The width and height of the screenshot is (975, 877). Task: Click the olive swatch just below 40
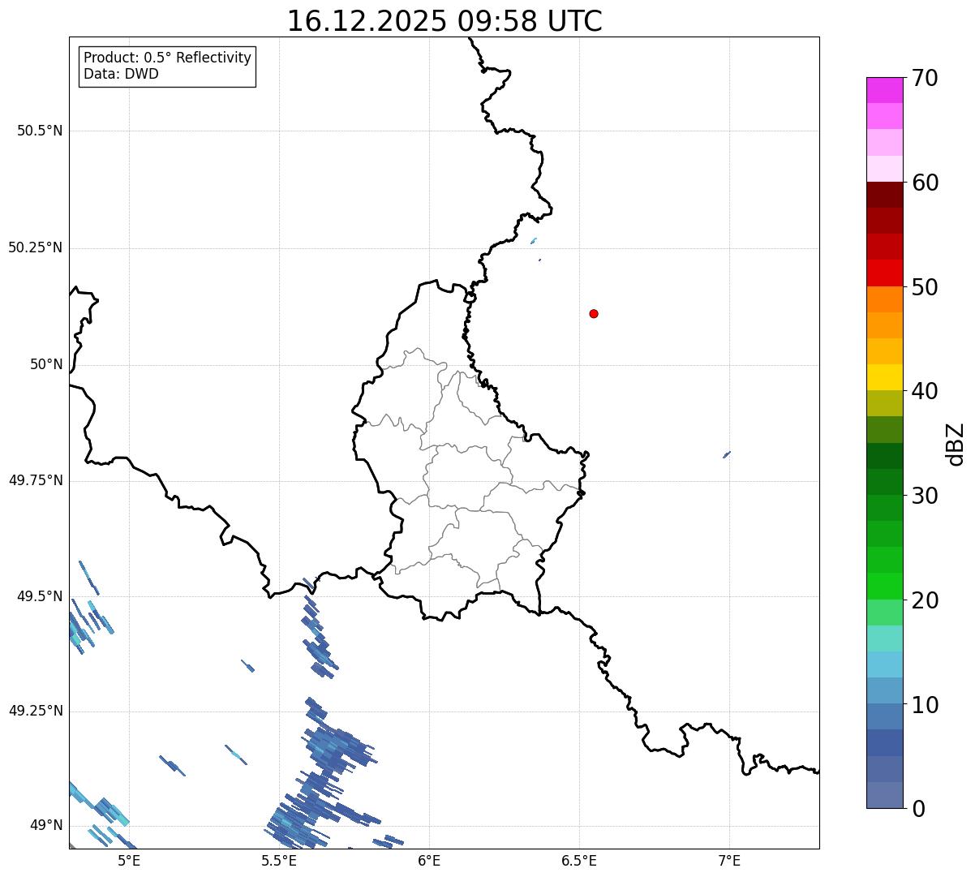point(884,404)
